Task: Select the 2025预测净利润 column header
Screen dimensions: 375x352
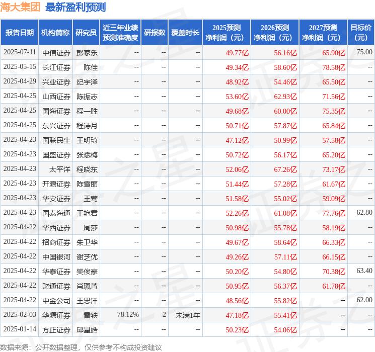Action: click(x=227, y=33)
